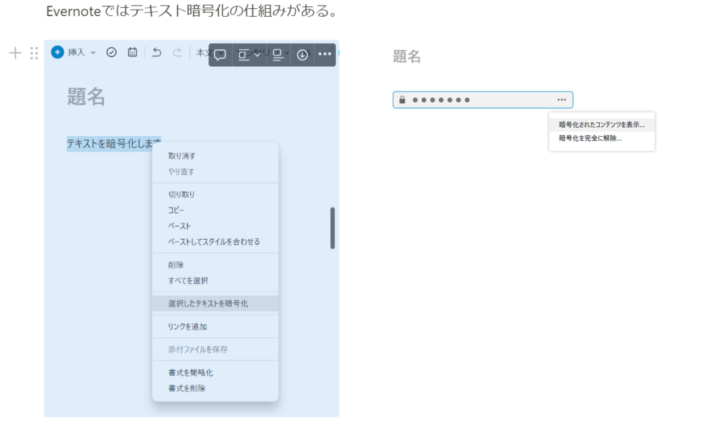Click the task checkmark circle icon
Viewport: 711px width, 432px height.
point(111,52)
